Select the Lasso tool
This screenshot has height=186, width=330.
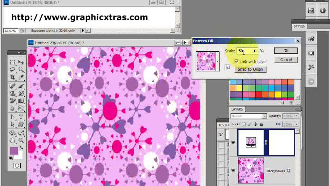pyautogui.click(x=13, y=70)
